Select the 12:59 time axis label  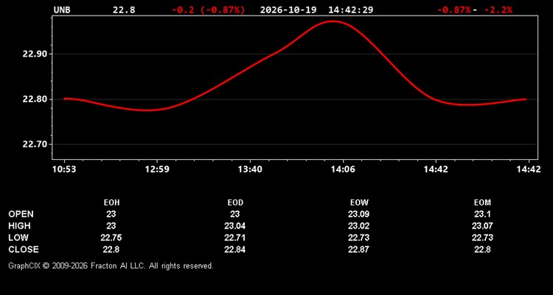pyautogui.click(x=157, y=170)
